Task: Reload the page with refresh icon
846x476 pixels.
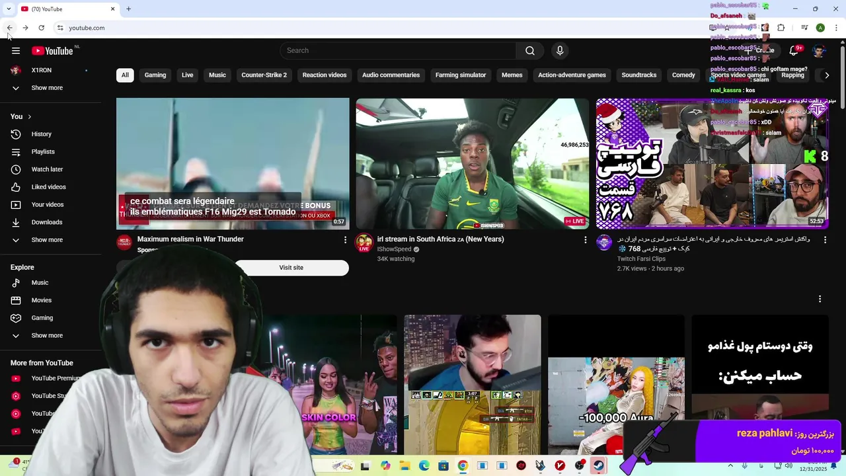Action: (41, 28)
